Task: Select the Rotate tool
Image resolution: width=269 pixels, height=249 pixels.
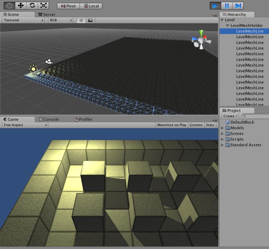Action: 32,6
